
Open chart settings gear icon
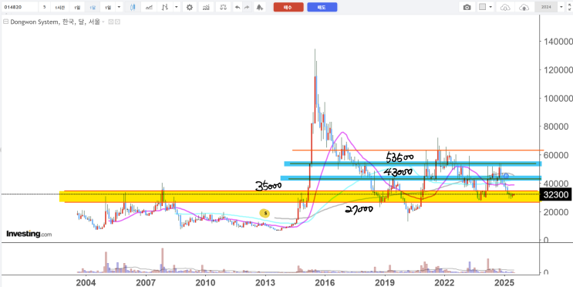(189, 7)
